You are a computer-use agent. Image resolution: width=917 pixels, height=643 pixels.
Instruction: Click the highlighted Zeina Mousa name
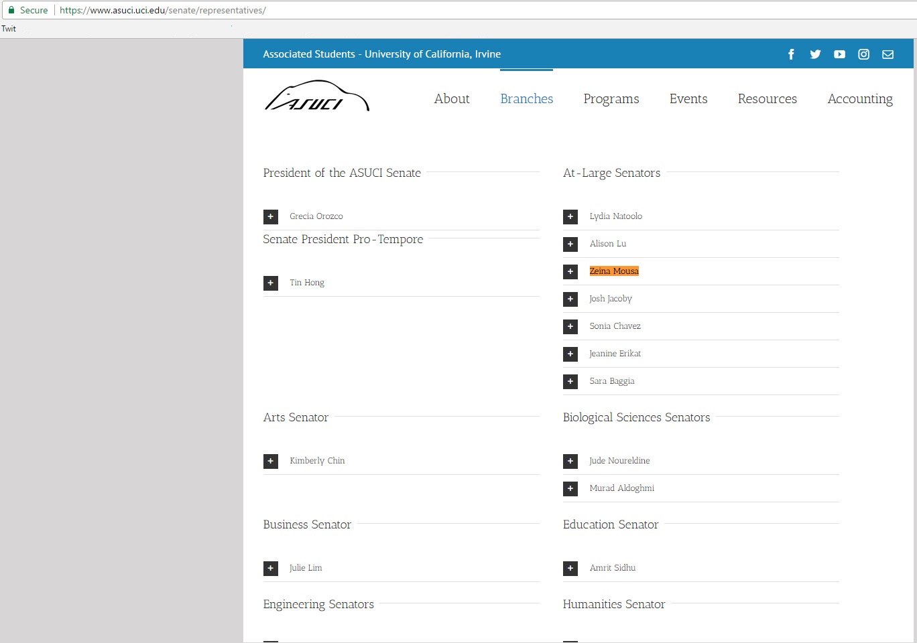pyautogui.click(x=614, y=271)
